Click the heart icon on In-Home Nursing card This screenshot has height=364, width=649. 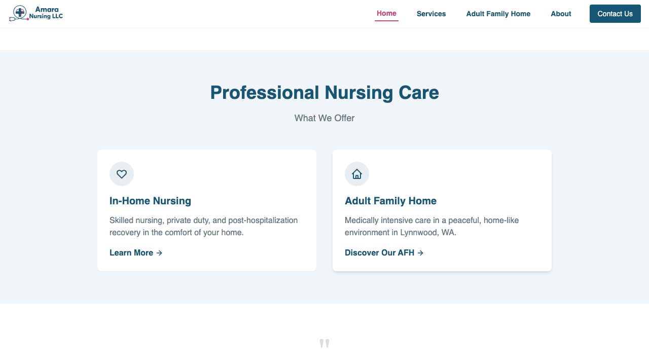pos(122,174)
